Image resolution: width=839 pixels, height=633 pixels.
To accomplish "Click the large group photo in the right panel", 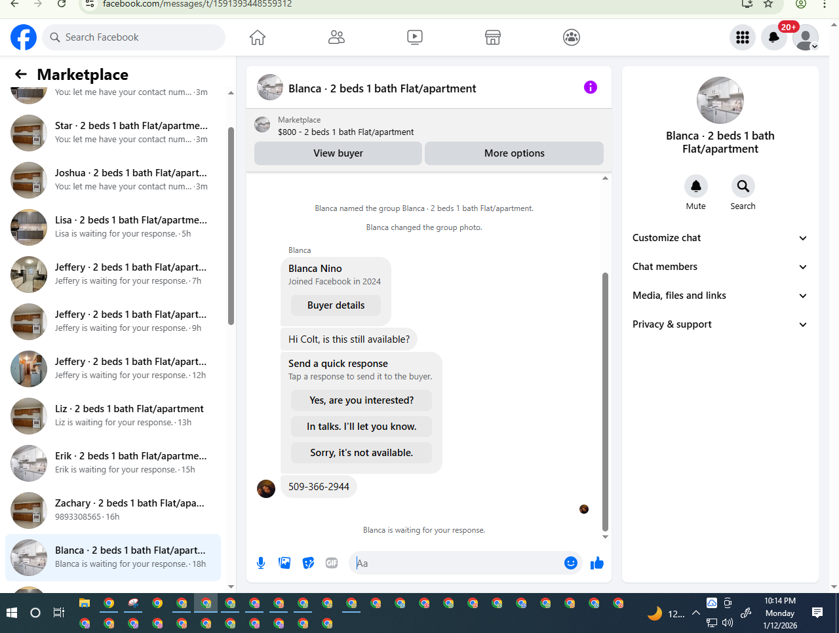I will 720,100.
